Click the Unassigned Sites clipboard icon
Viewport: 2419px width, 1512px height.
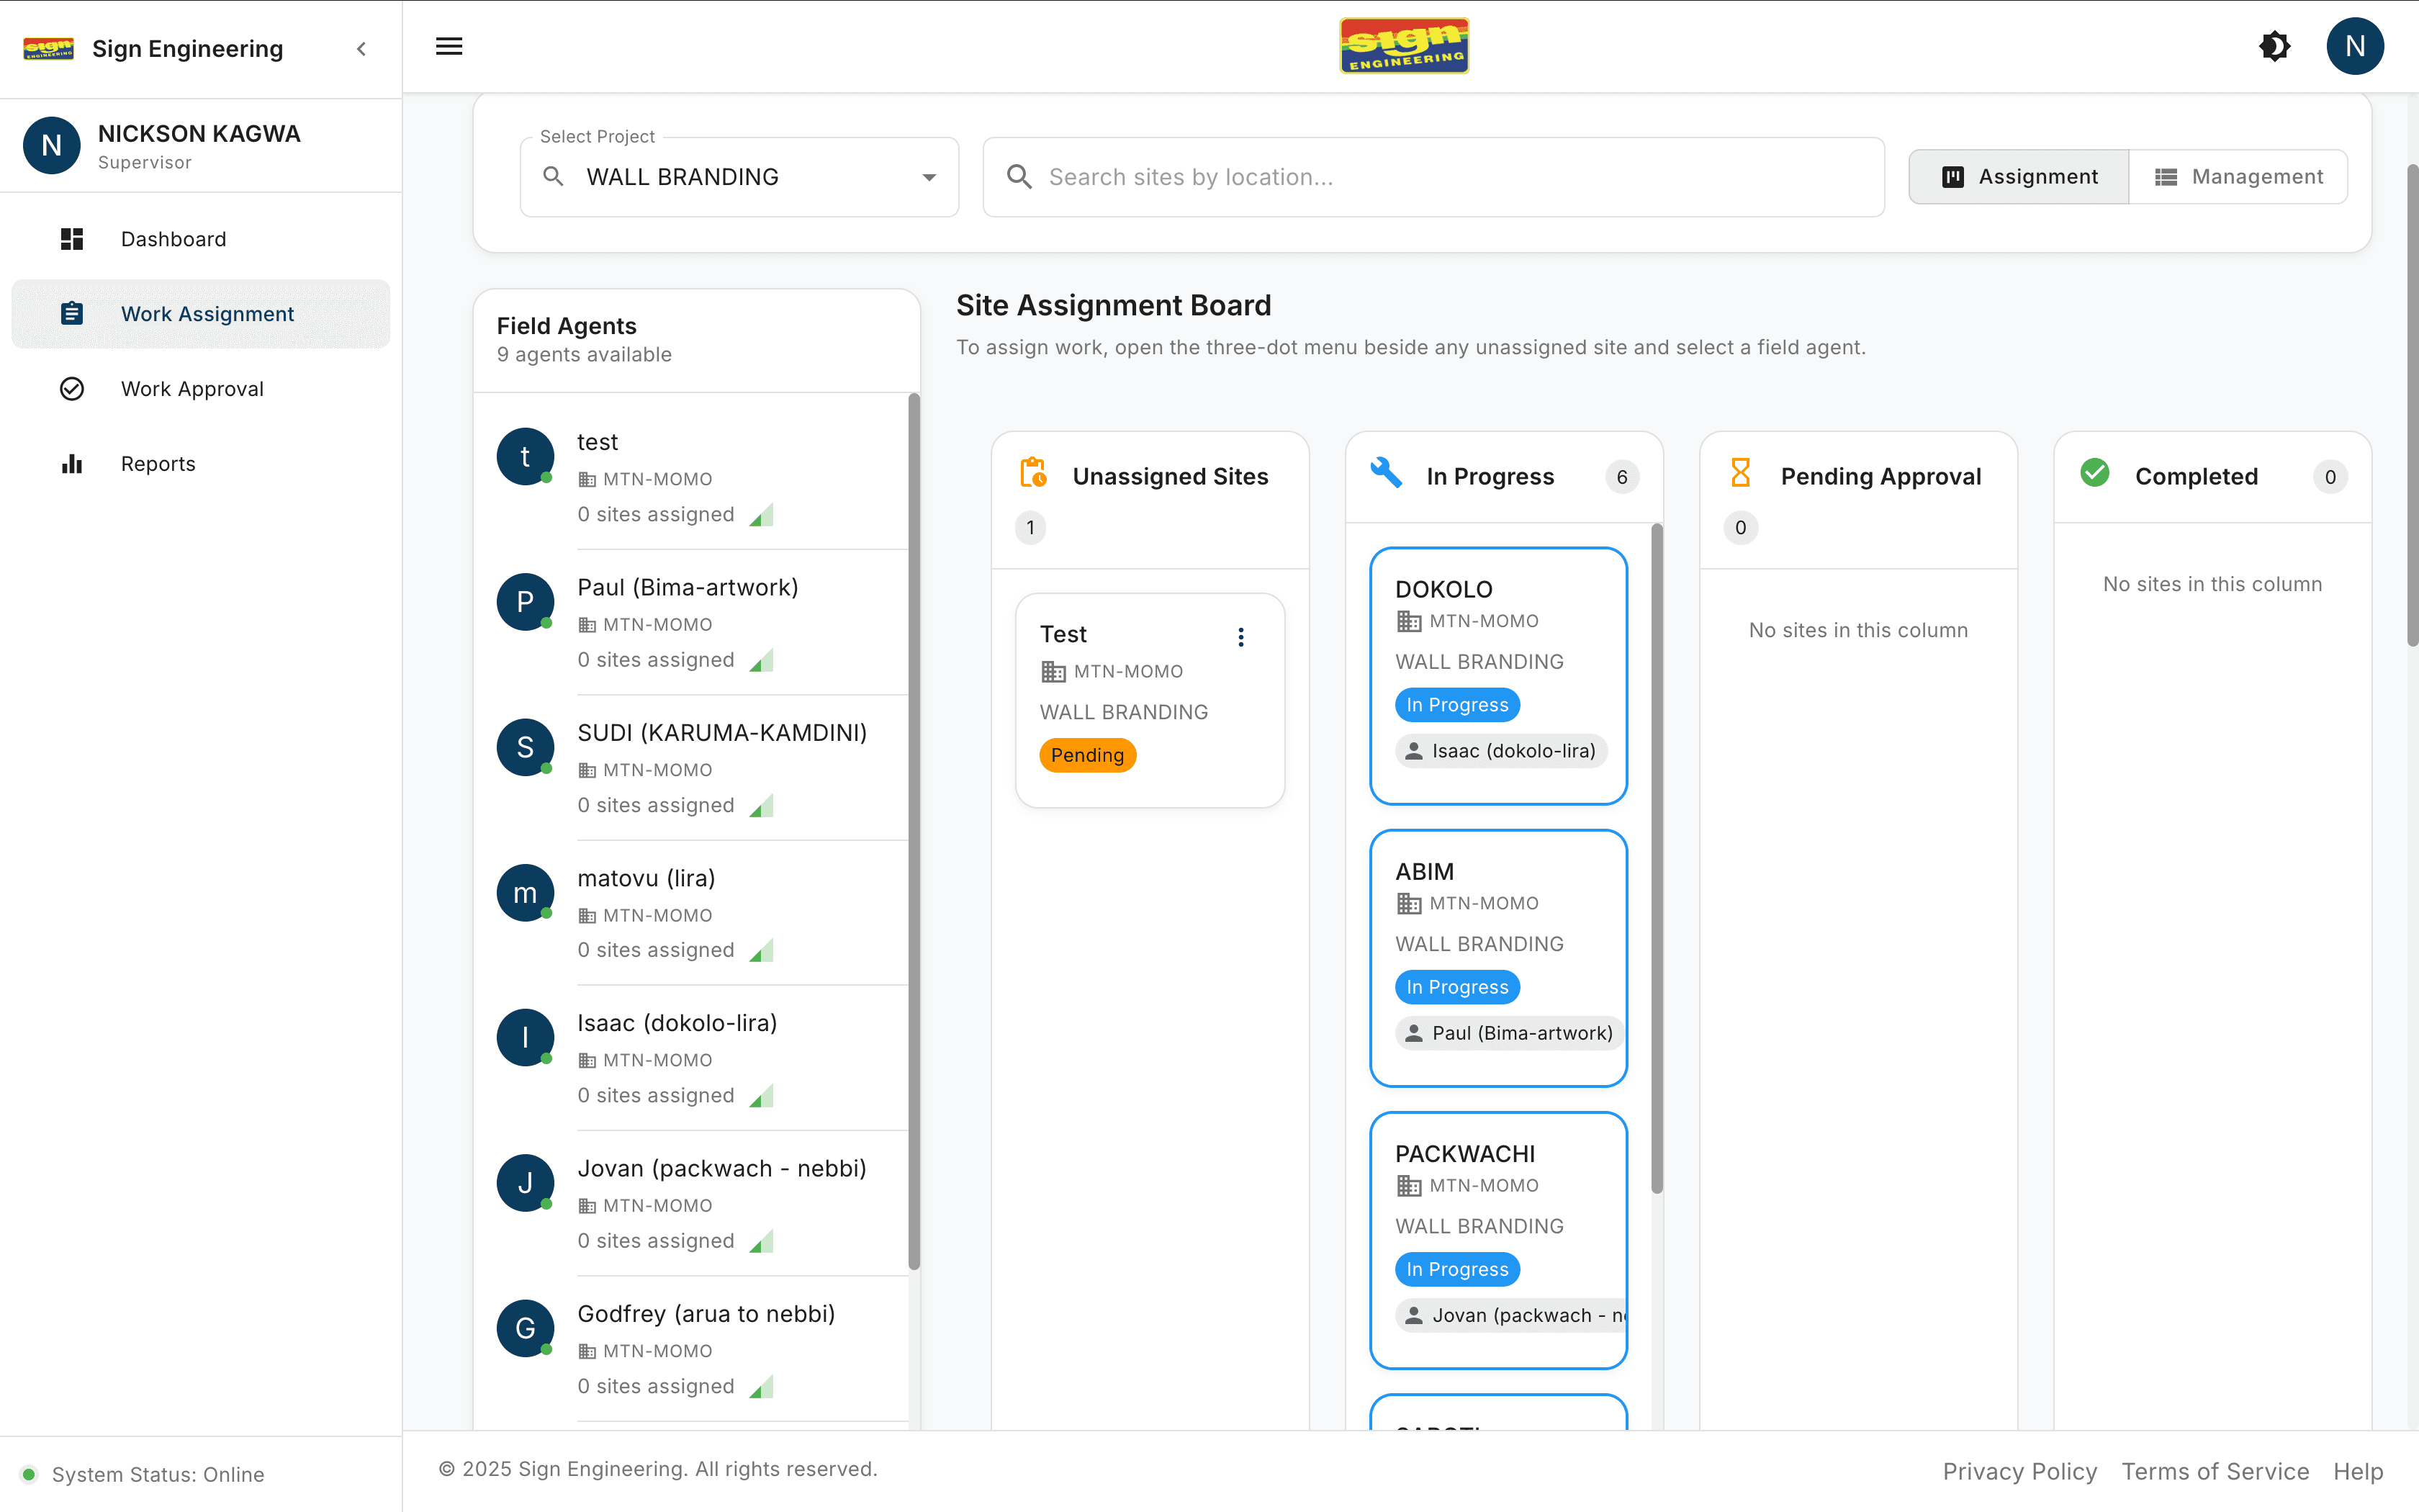(1034, 472)
